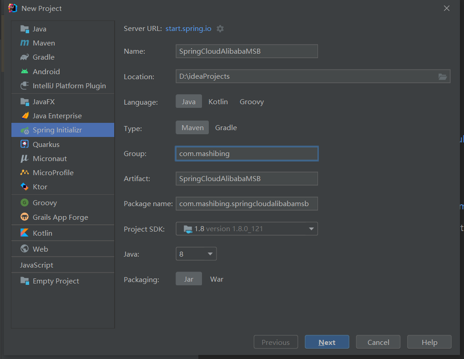The image size is (464, 359).
Task: Select Groovy as the language
Action: pos(252,101)
